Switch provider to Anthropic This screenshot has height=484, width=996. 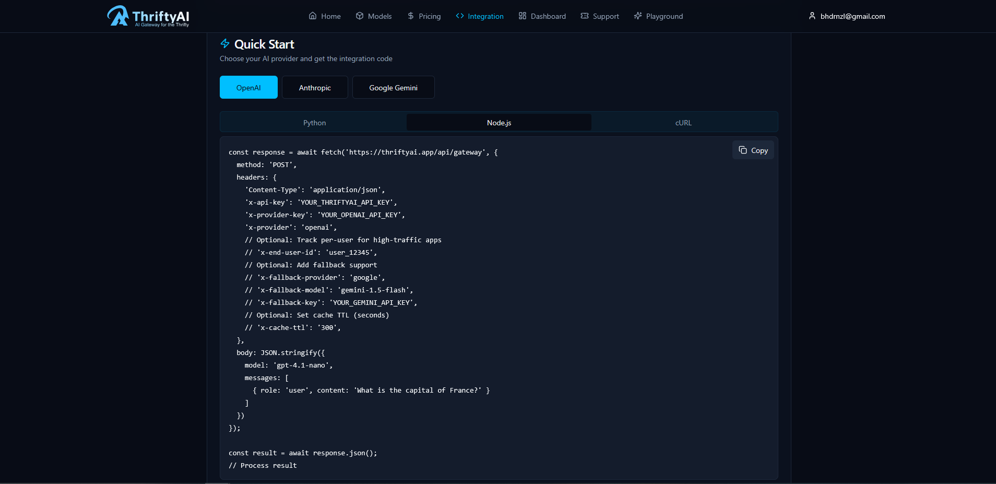(x=315, y=87)
